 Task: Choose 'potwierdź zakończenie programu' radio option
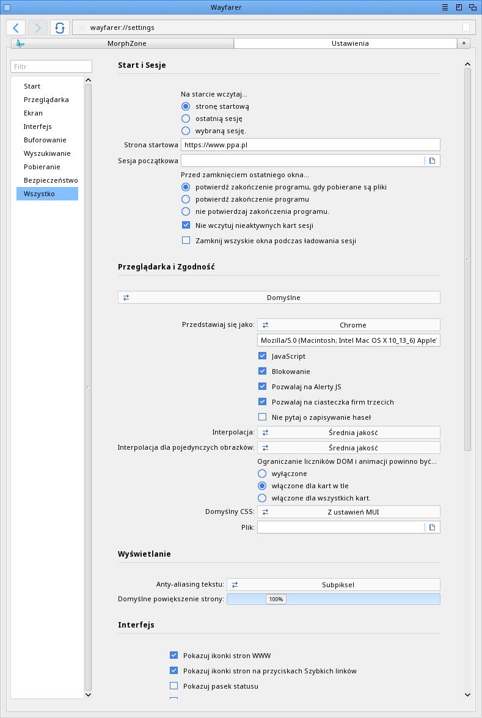[x=185, y=199]
